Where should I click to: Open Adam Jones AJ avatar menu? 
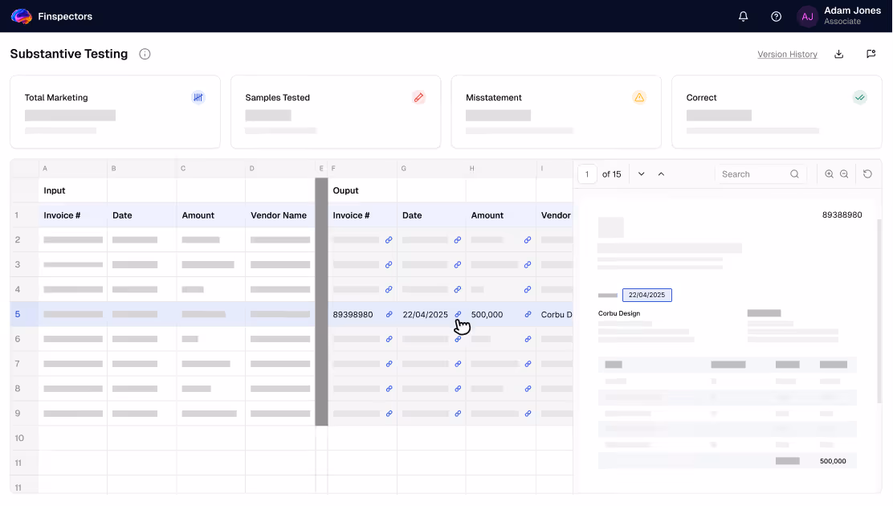point(807,17)
